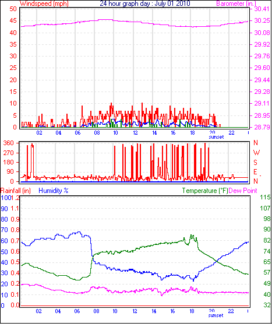Select the 82 temperature axis value
The height and width of the screenshot is (330, 272).
pos(267,240)
